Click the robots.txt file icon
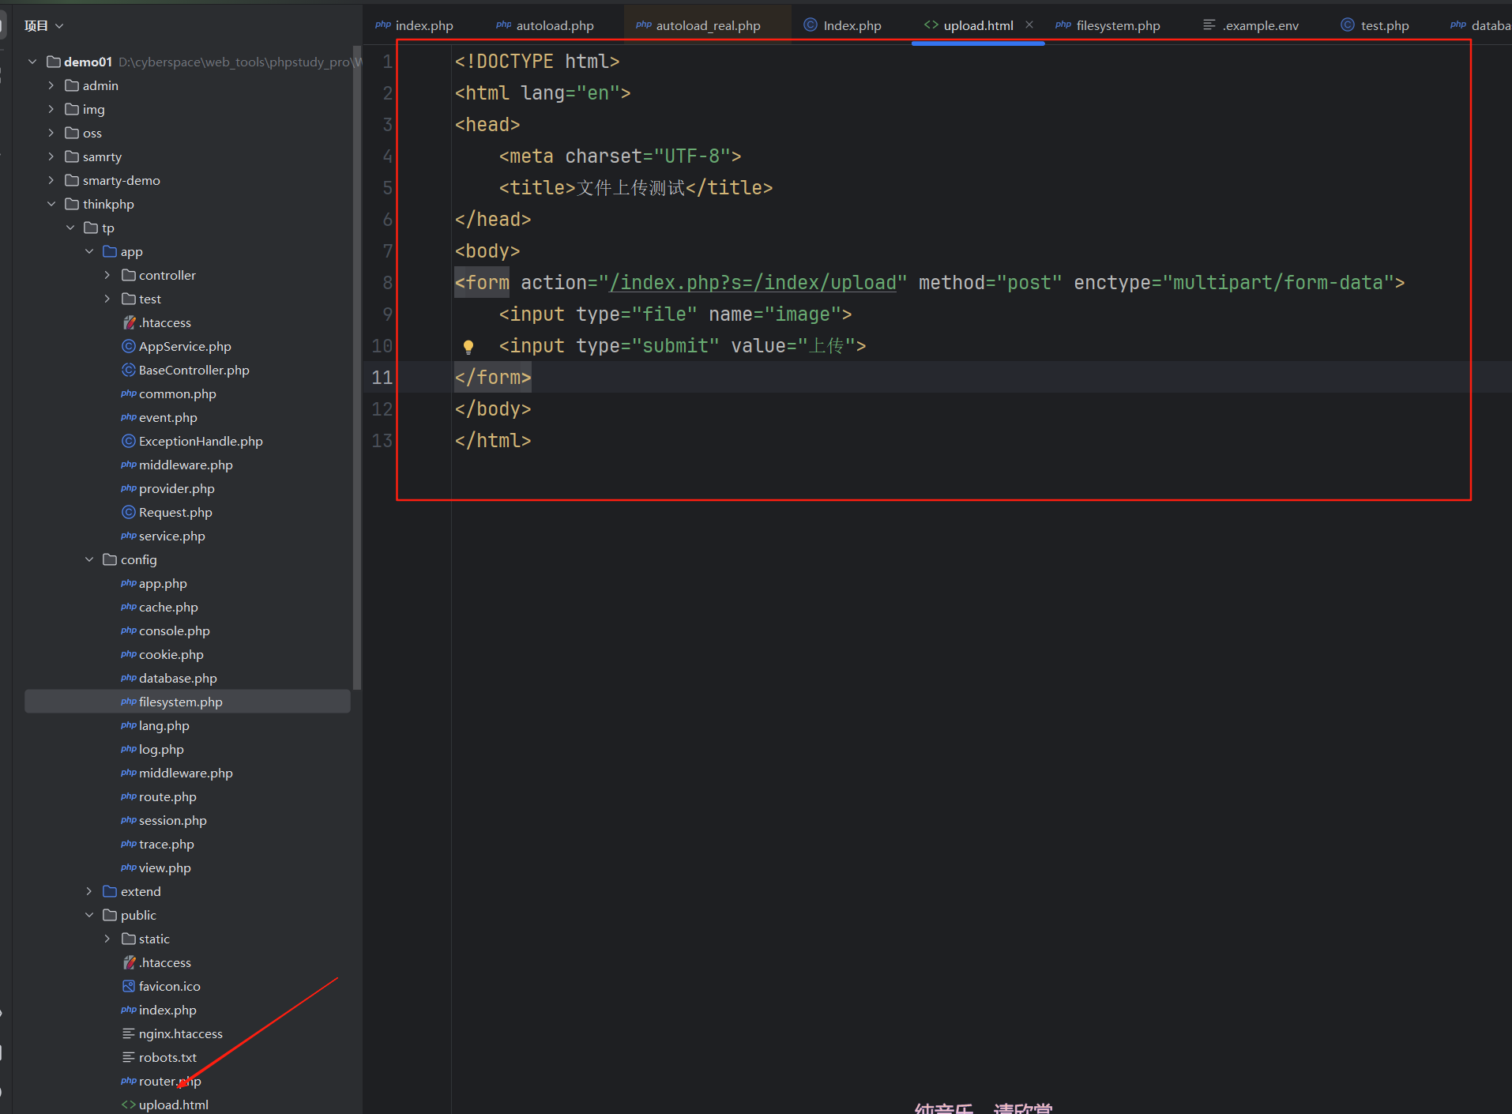The image size is (1512, 1114). click(129, 1057)
